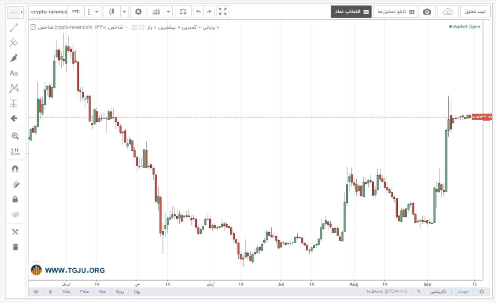Select the trend line drawing tool
This screenshot has height=303, width=496.
(14, 27)
